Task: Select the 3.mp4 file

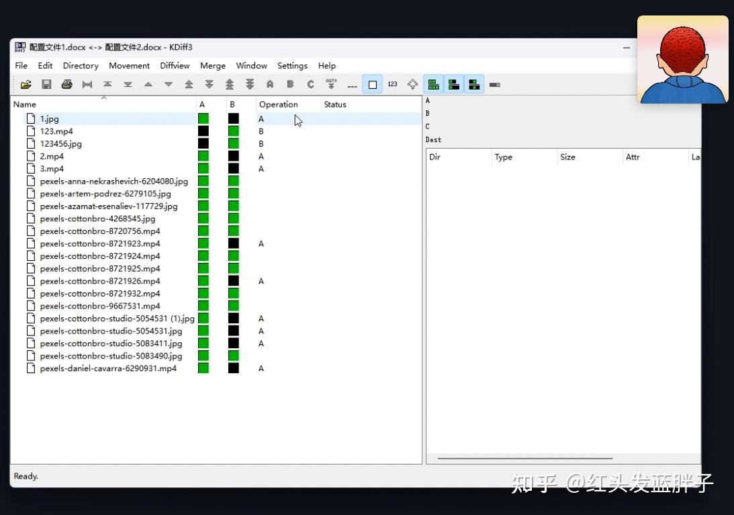Action: [52, 169]
